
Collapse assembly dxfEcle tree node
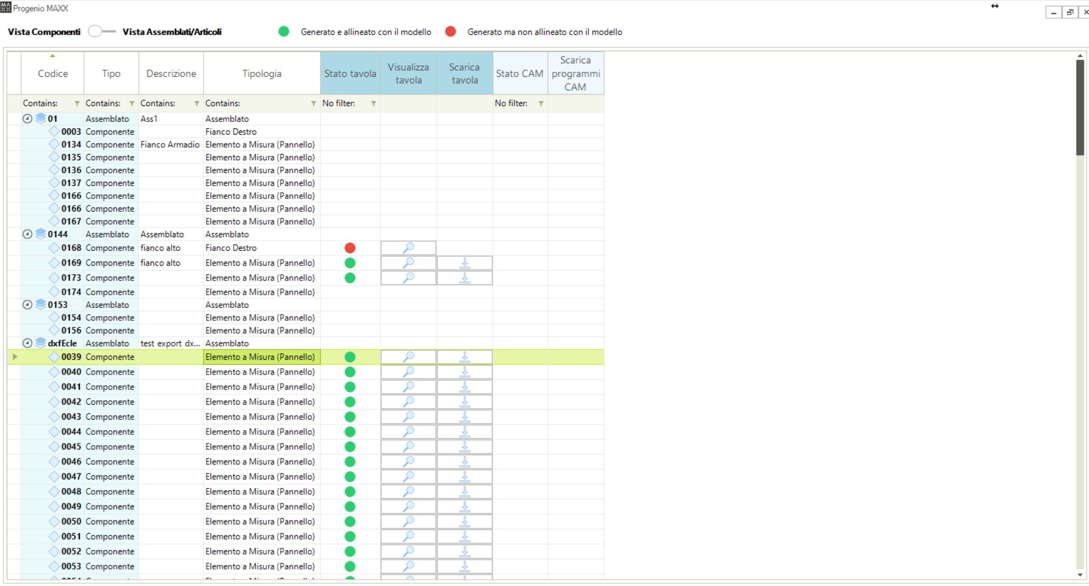[27, 343]
